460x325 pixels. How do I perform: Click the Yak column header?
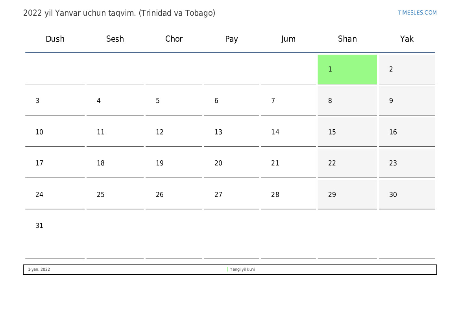406,39
